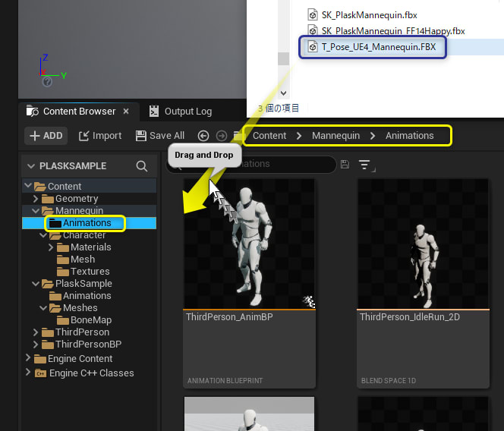Open the dropdown after Mannequin breadcrumb
Image resolution: width=504 pixels, height=431 pixels.
pos(373,136)
